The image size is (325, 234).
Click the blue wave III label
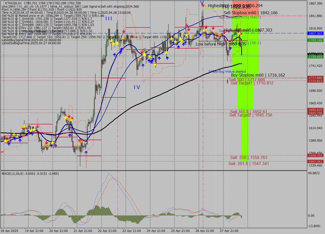tap(109, 18)
